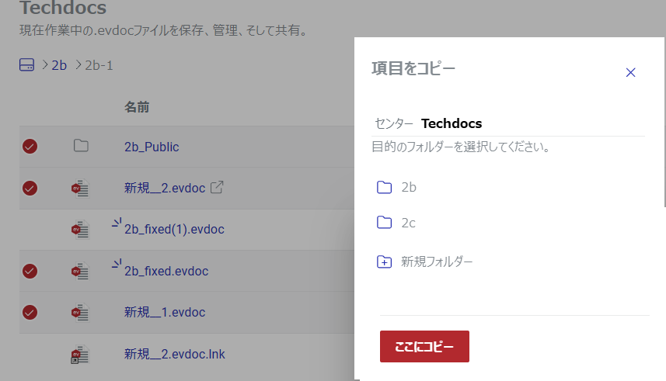This screenshot has width=666, height=381.
Task: Click the 2c folder icon in dialog
Action: click(x=384, y=223)
